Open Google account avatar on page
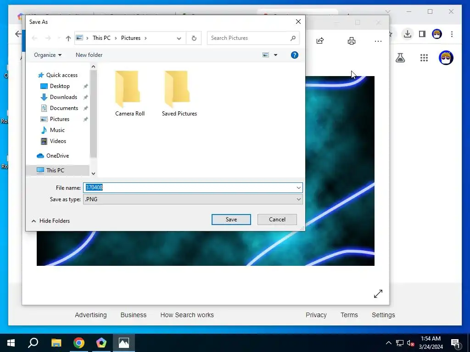This screenshot has height=352, width=470. tap(446, 58)
